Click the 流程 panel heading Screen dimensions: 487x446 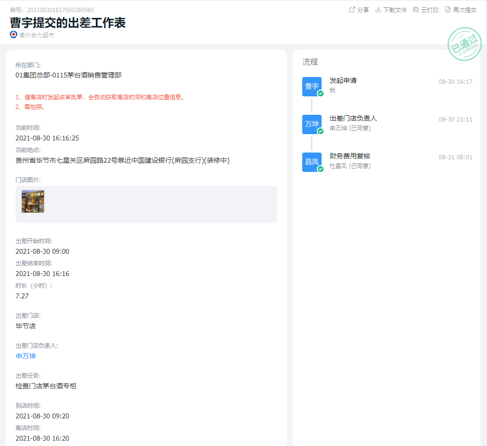310,62
